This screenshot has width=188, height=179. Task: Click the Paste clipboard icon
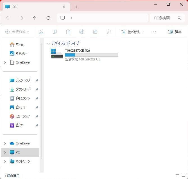click(x=68, y=32)
